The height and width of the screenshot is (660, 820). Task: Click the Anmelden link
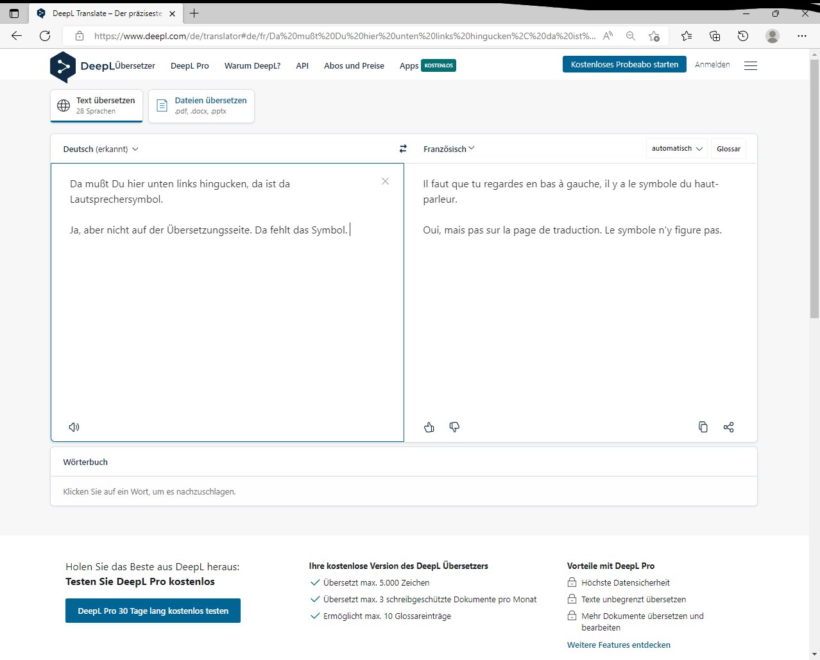click(x=712, y=65)
